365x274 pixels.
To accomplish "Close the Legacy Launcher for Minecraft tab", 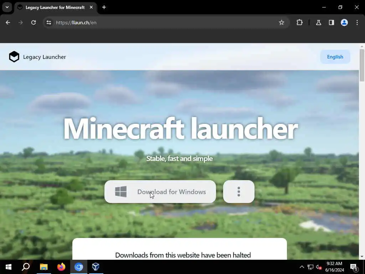I will (x=91, y=7).
